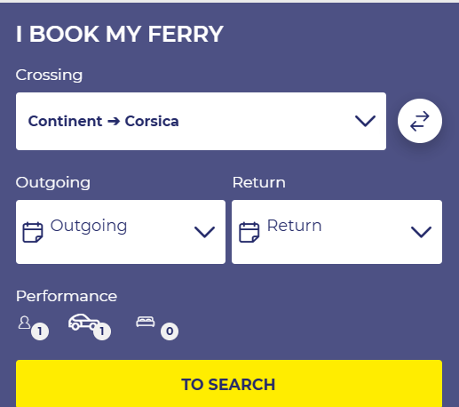
Task: Click the Return label above date field
Action: (x=259, y=182)
